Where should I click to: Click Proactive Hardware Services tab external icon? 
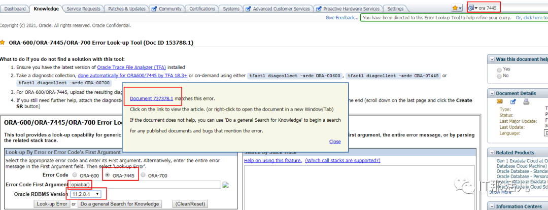click(x=319, y=9)
